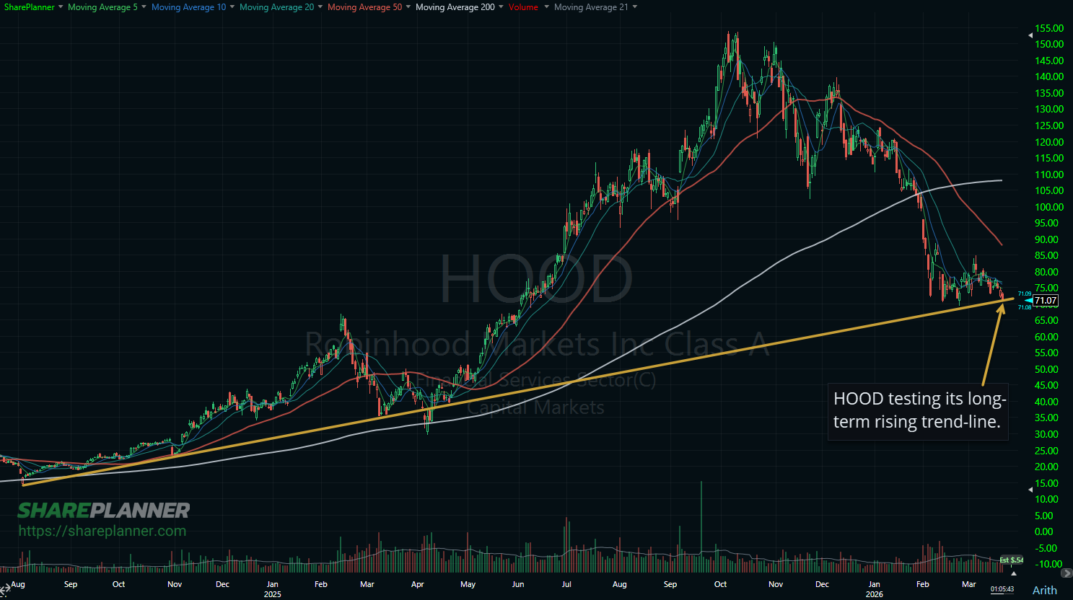Toggle the Arith price scale mode
This screenshot has width=1073, height=600.
point(1043,590)
